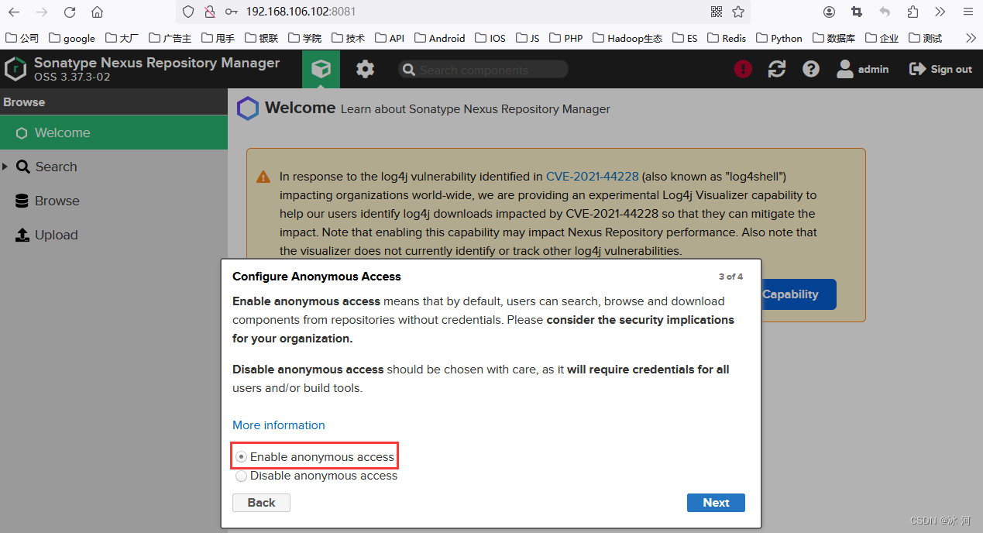The width and height of the screenshot is (983, 533).
Task: Open the More information link
Action: [x=279, y=425]
